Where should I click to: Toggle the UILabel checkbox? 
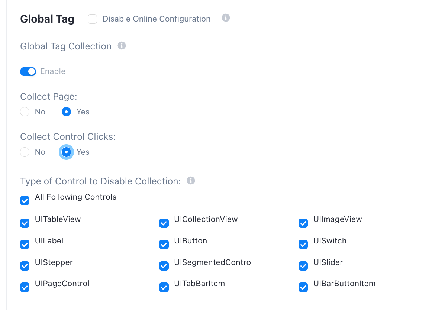(25, 245)
